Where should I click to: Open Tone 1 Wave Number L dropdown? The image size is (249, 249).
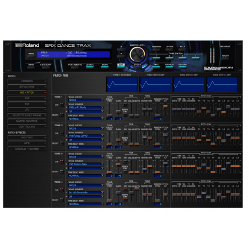click(86, 107)
